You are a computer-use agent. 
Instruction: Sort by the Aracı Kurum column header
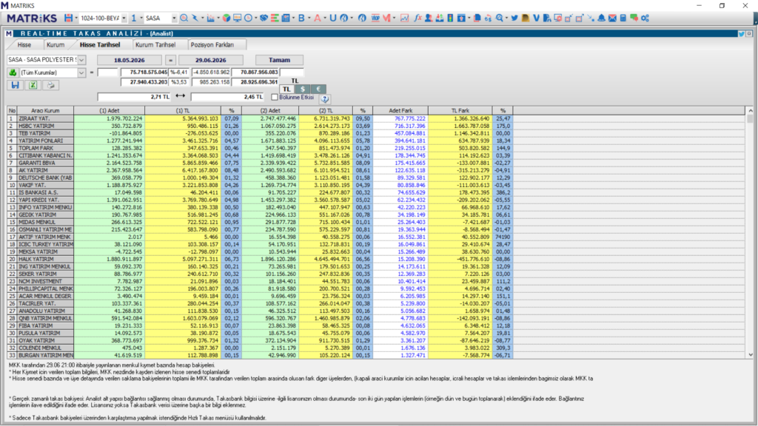click(45, 111)
